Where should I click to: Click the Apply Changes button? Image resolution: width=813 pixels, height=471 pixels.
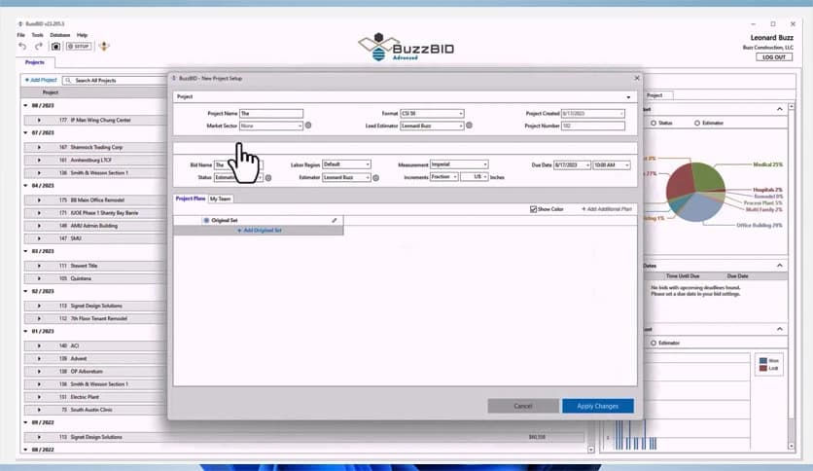(x=598, y=406)
